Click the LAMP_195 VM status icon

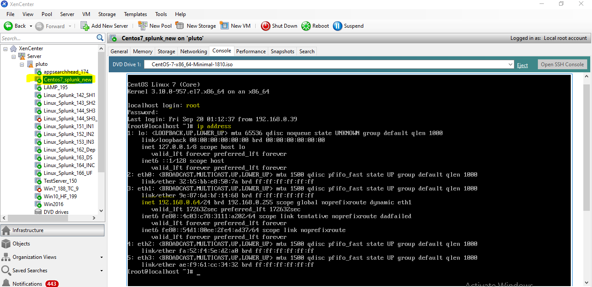point(39,87)
